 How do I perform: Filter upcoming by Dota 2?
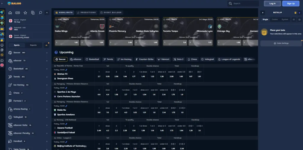[178, 59]
